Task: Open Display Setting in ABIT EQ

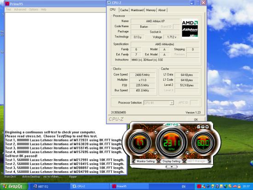Action: coord(172,161)
